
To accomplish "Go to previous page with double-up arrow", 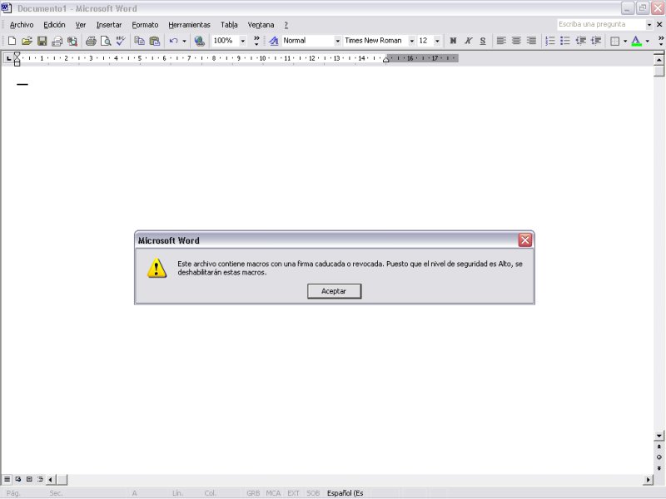I will [x=659, y=447].
